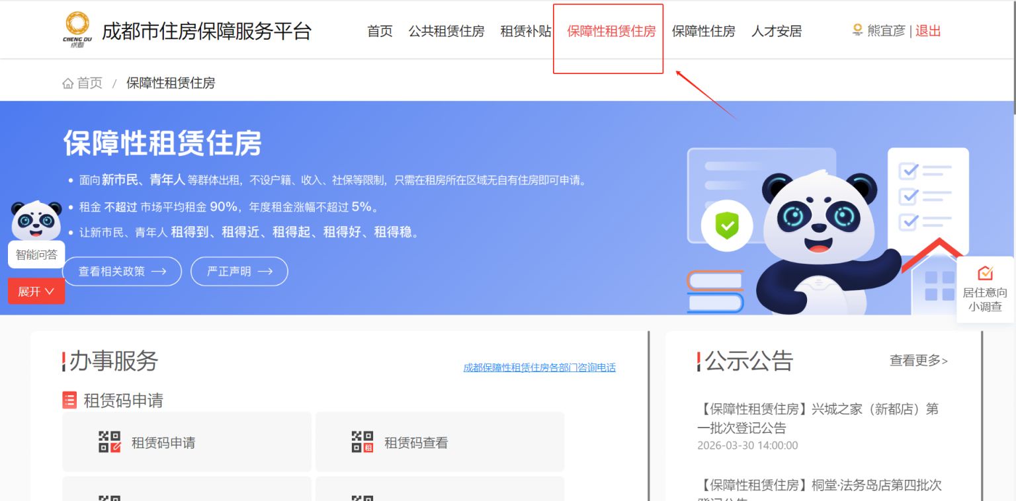Screen dimensions: 1016x501
Task: Go to 首页 via the breadcrumb link
Action: point(89,83)
